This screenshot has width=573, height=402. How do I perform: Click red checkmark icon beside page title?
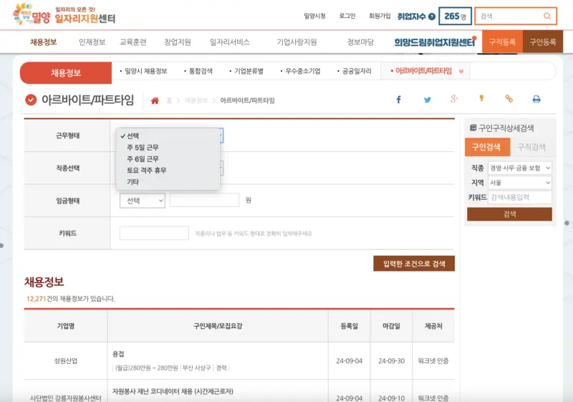click(31, 100)
